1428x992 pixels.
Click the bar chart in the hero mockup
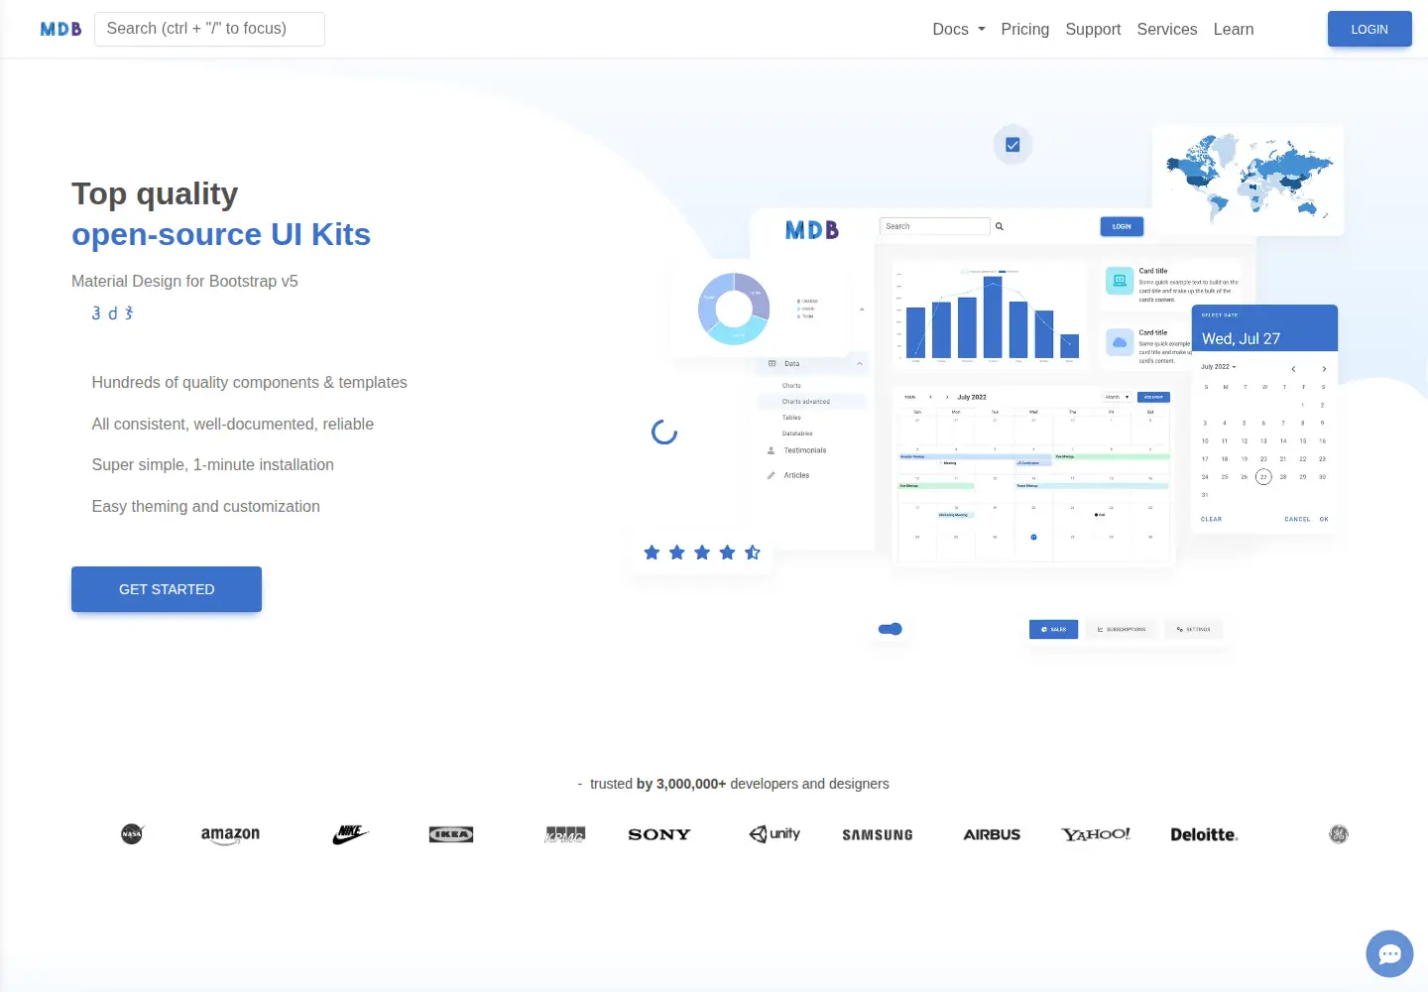(x=988, y=315)
